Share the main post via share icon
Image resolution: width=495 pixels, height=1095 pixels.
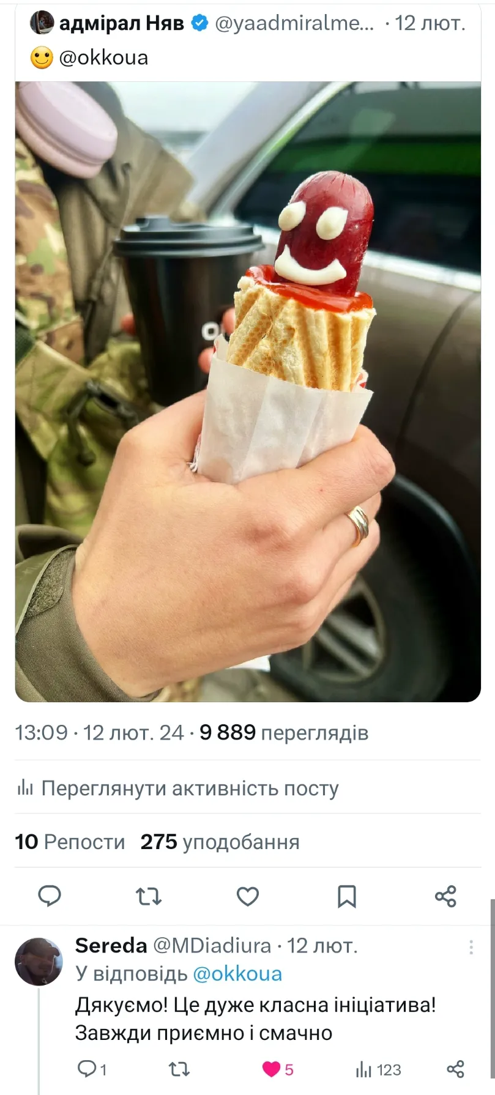point(445,897)
